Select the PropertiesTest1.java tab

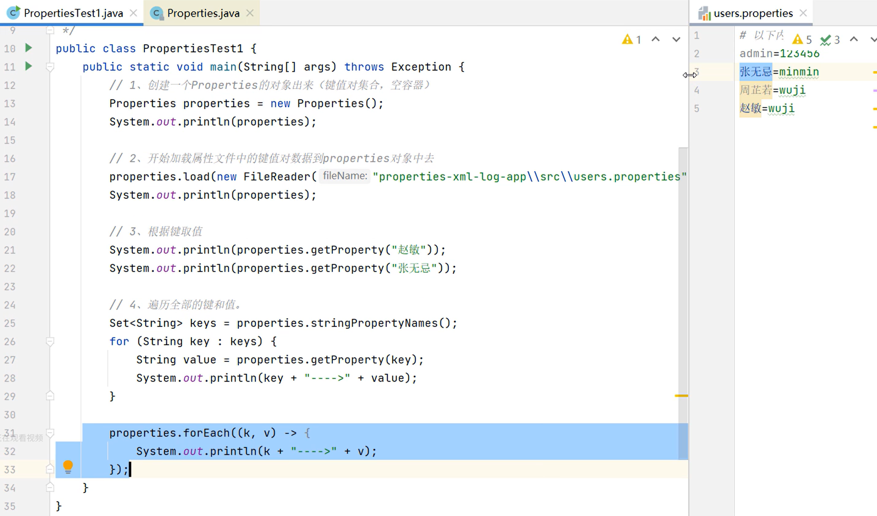pos(73,13)
